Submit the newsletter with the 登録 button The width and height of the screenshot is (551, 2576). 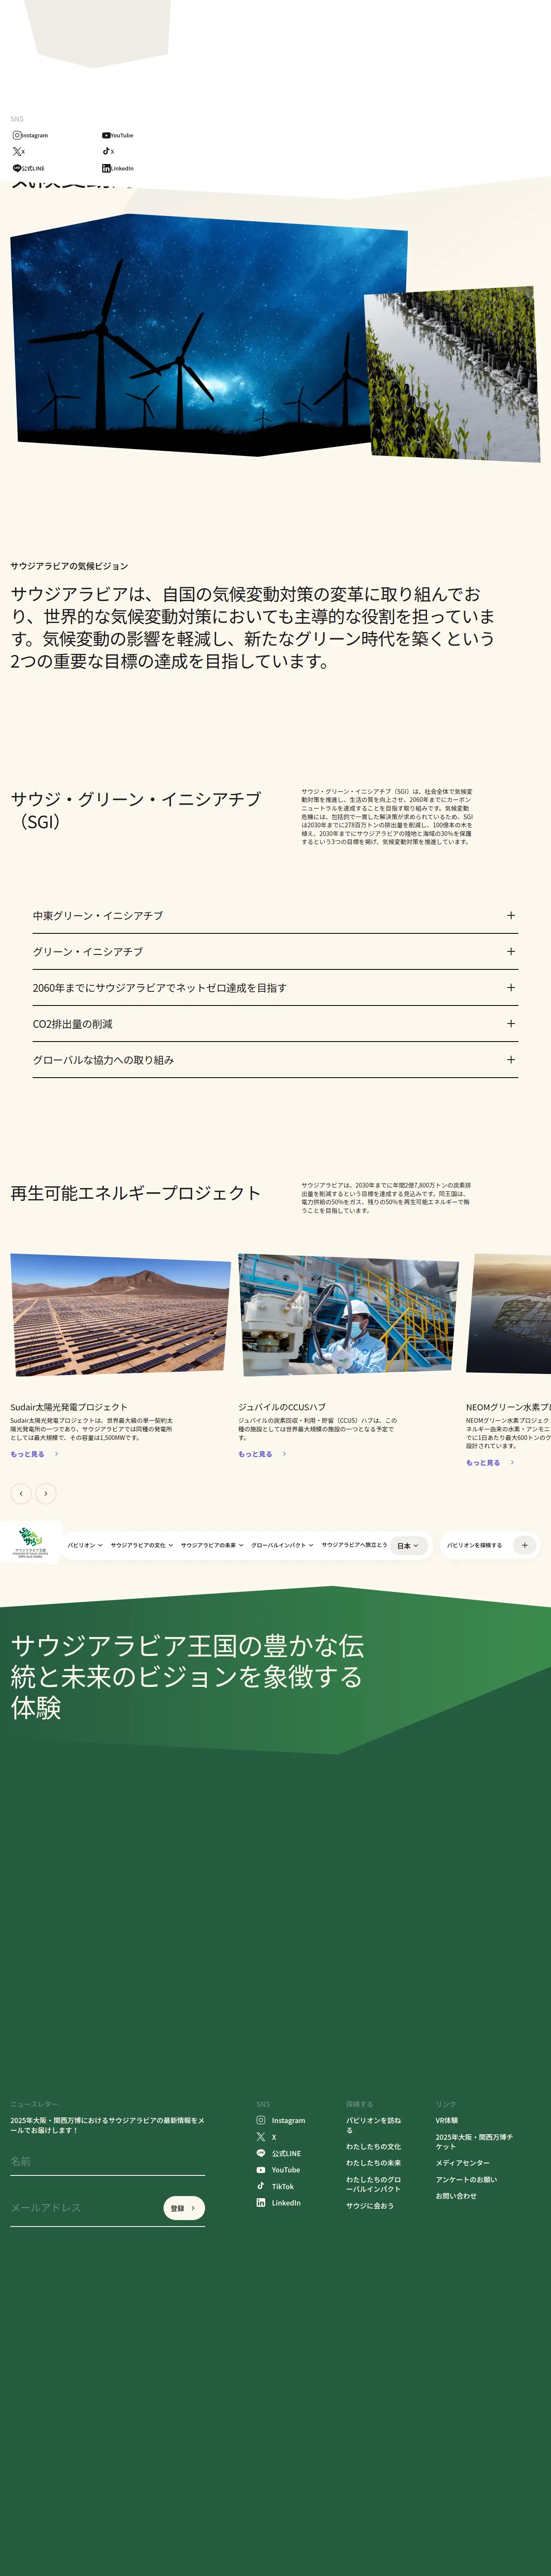click(184, 2208)
